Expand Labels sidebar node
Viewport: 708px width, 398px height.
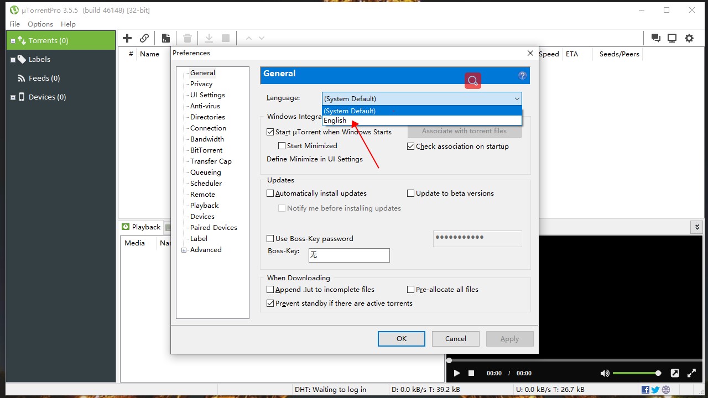tap(13, 60)
